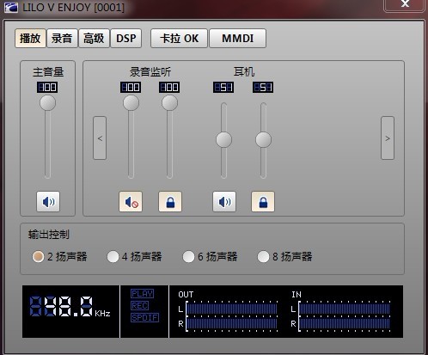Open the 高级 tab
Viewport: 428px width, 355px height.
point(94,38)
